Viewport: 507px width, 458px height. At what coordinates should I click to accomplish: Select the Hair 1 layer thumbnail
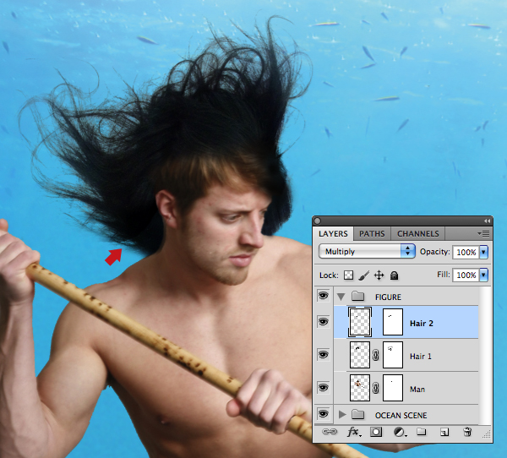pos(360,355)
